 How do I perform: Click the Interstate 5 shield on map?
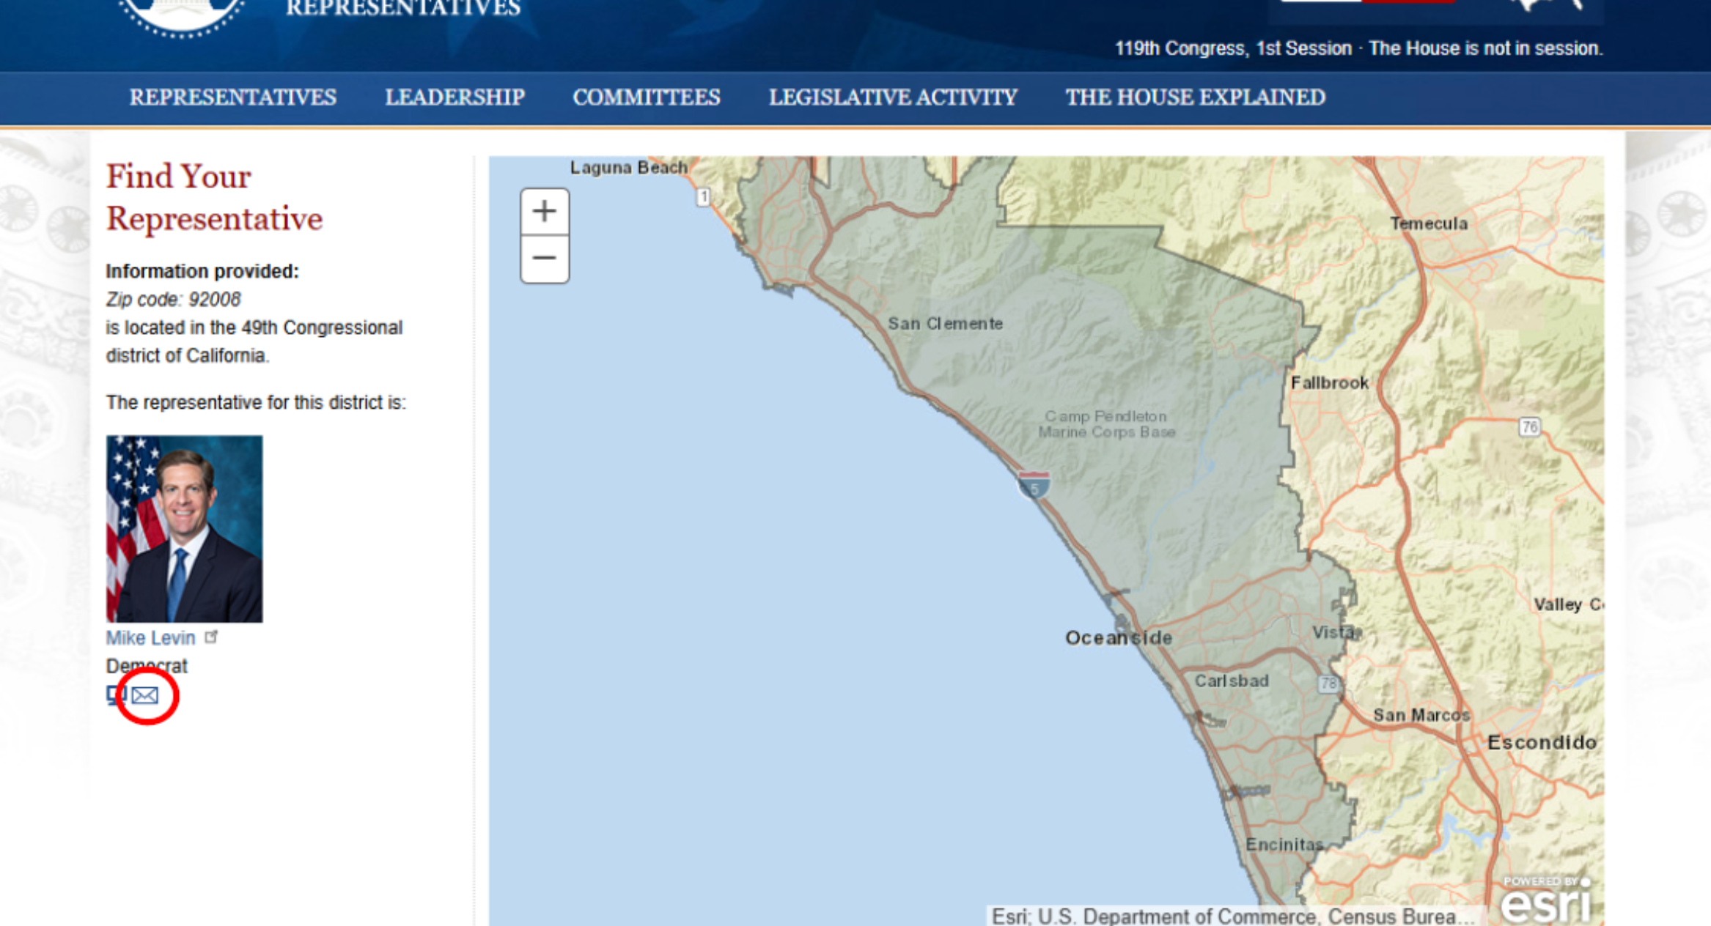click(1034, 485)
